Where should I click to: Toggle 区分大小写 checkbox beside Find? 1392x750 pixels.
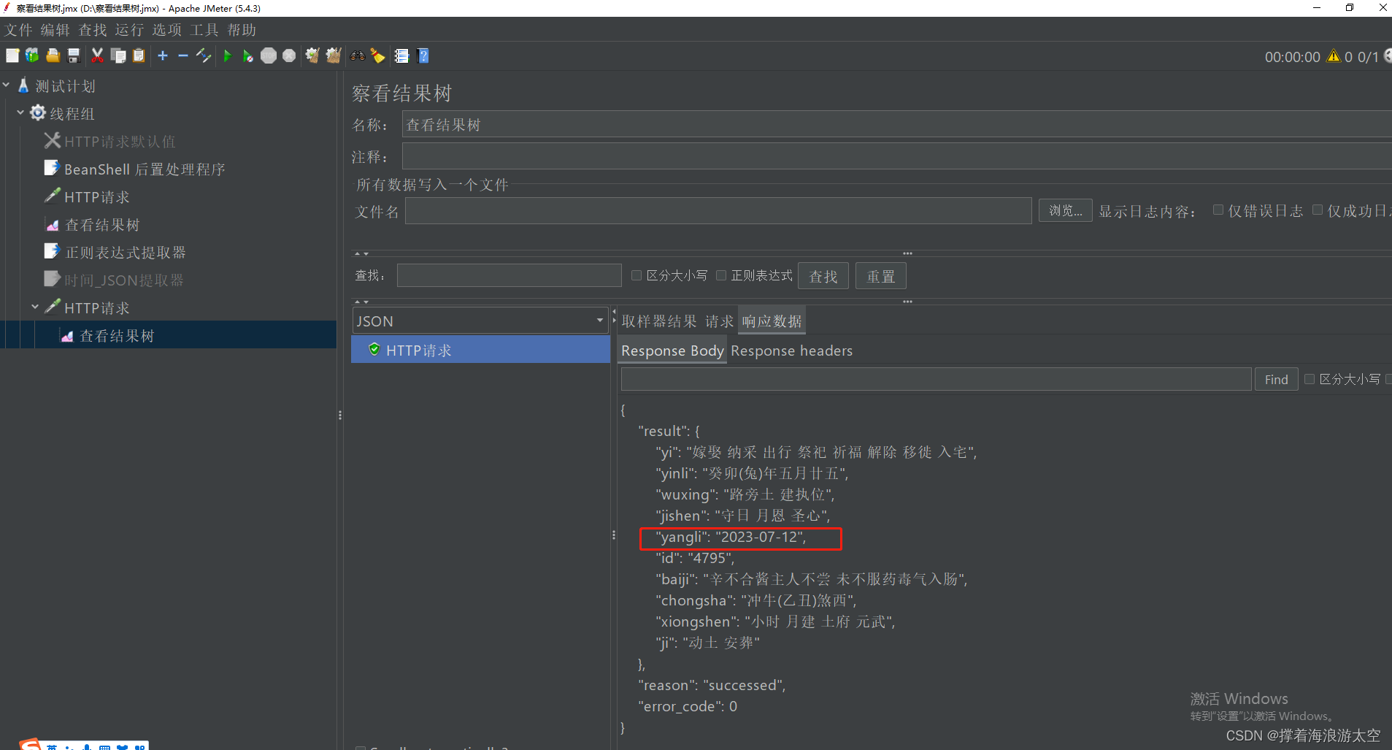(1310, 379)
